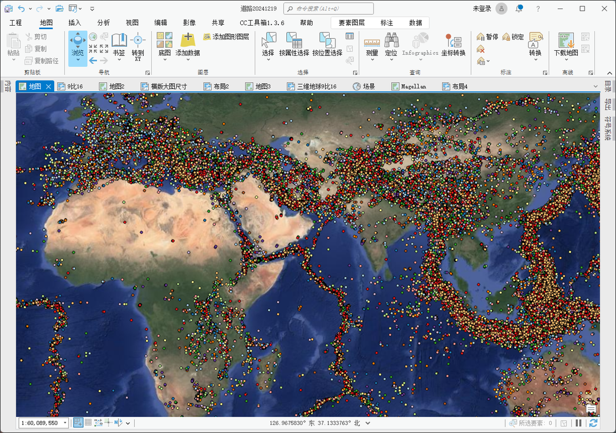Viewport: 616px width, 433px height.
Task: Toggle snapping icon in status bar
Action: click(78, 423)
